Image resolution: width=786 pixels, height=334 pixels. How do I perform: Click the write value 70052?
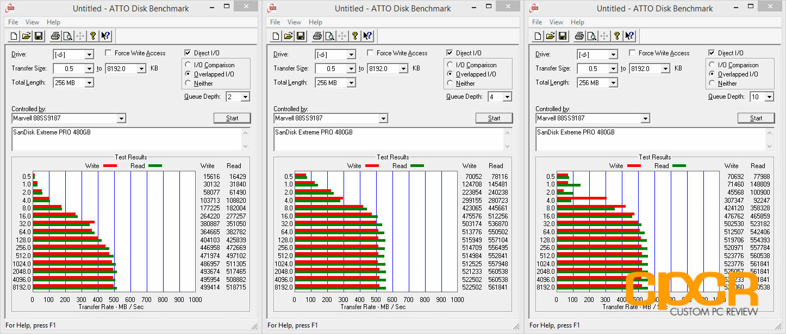click(x=473, y=177)
